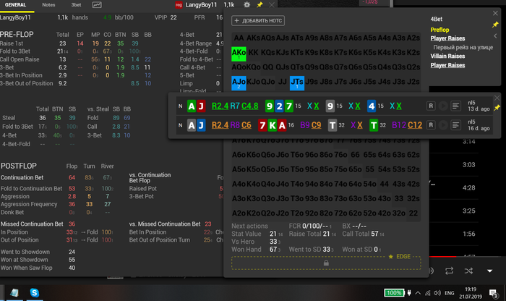The width and height of the screenshot is (506, 301).
Task: Click the EDGE star label
Action: (x=400, y=256)
